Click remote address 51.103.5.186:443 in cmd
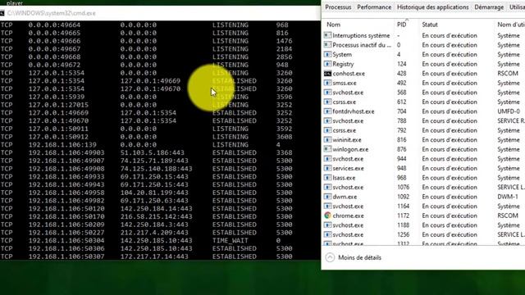Image resolution: width=525 pixels, height=295 pixels. [x=153, y=153]
